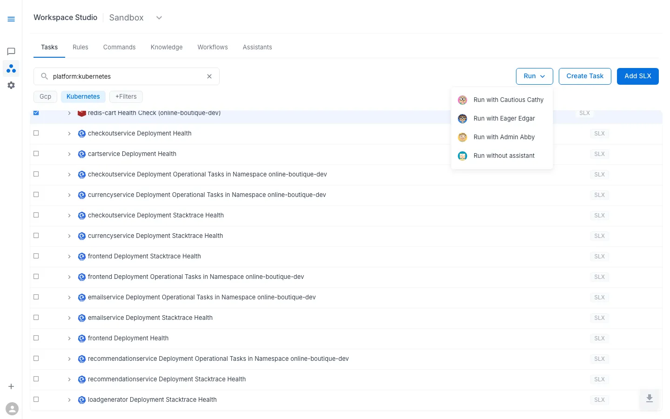The width and height of the screenshot is (670, 419).
Task: Open settings gear in left sidebar
Action: tap(11, 85)
